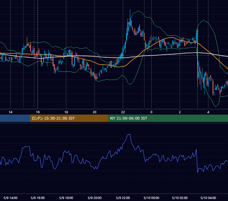228x201 pixels.
Task: Click the oscillator's highest peak near 22:30
Action: 130,134
